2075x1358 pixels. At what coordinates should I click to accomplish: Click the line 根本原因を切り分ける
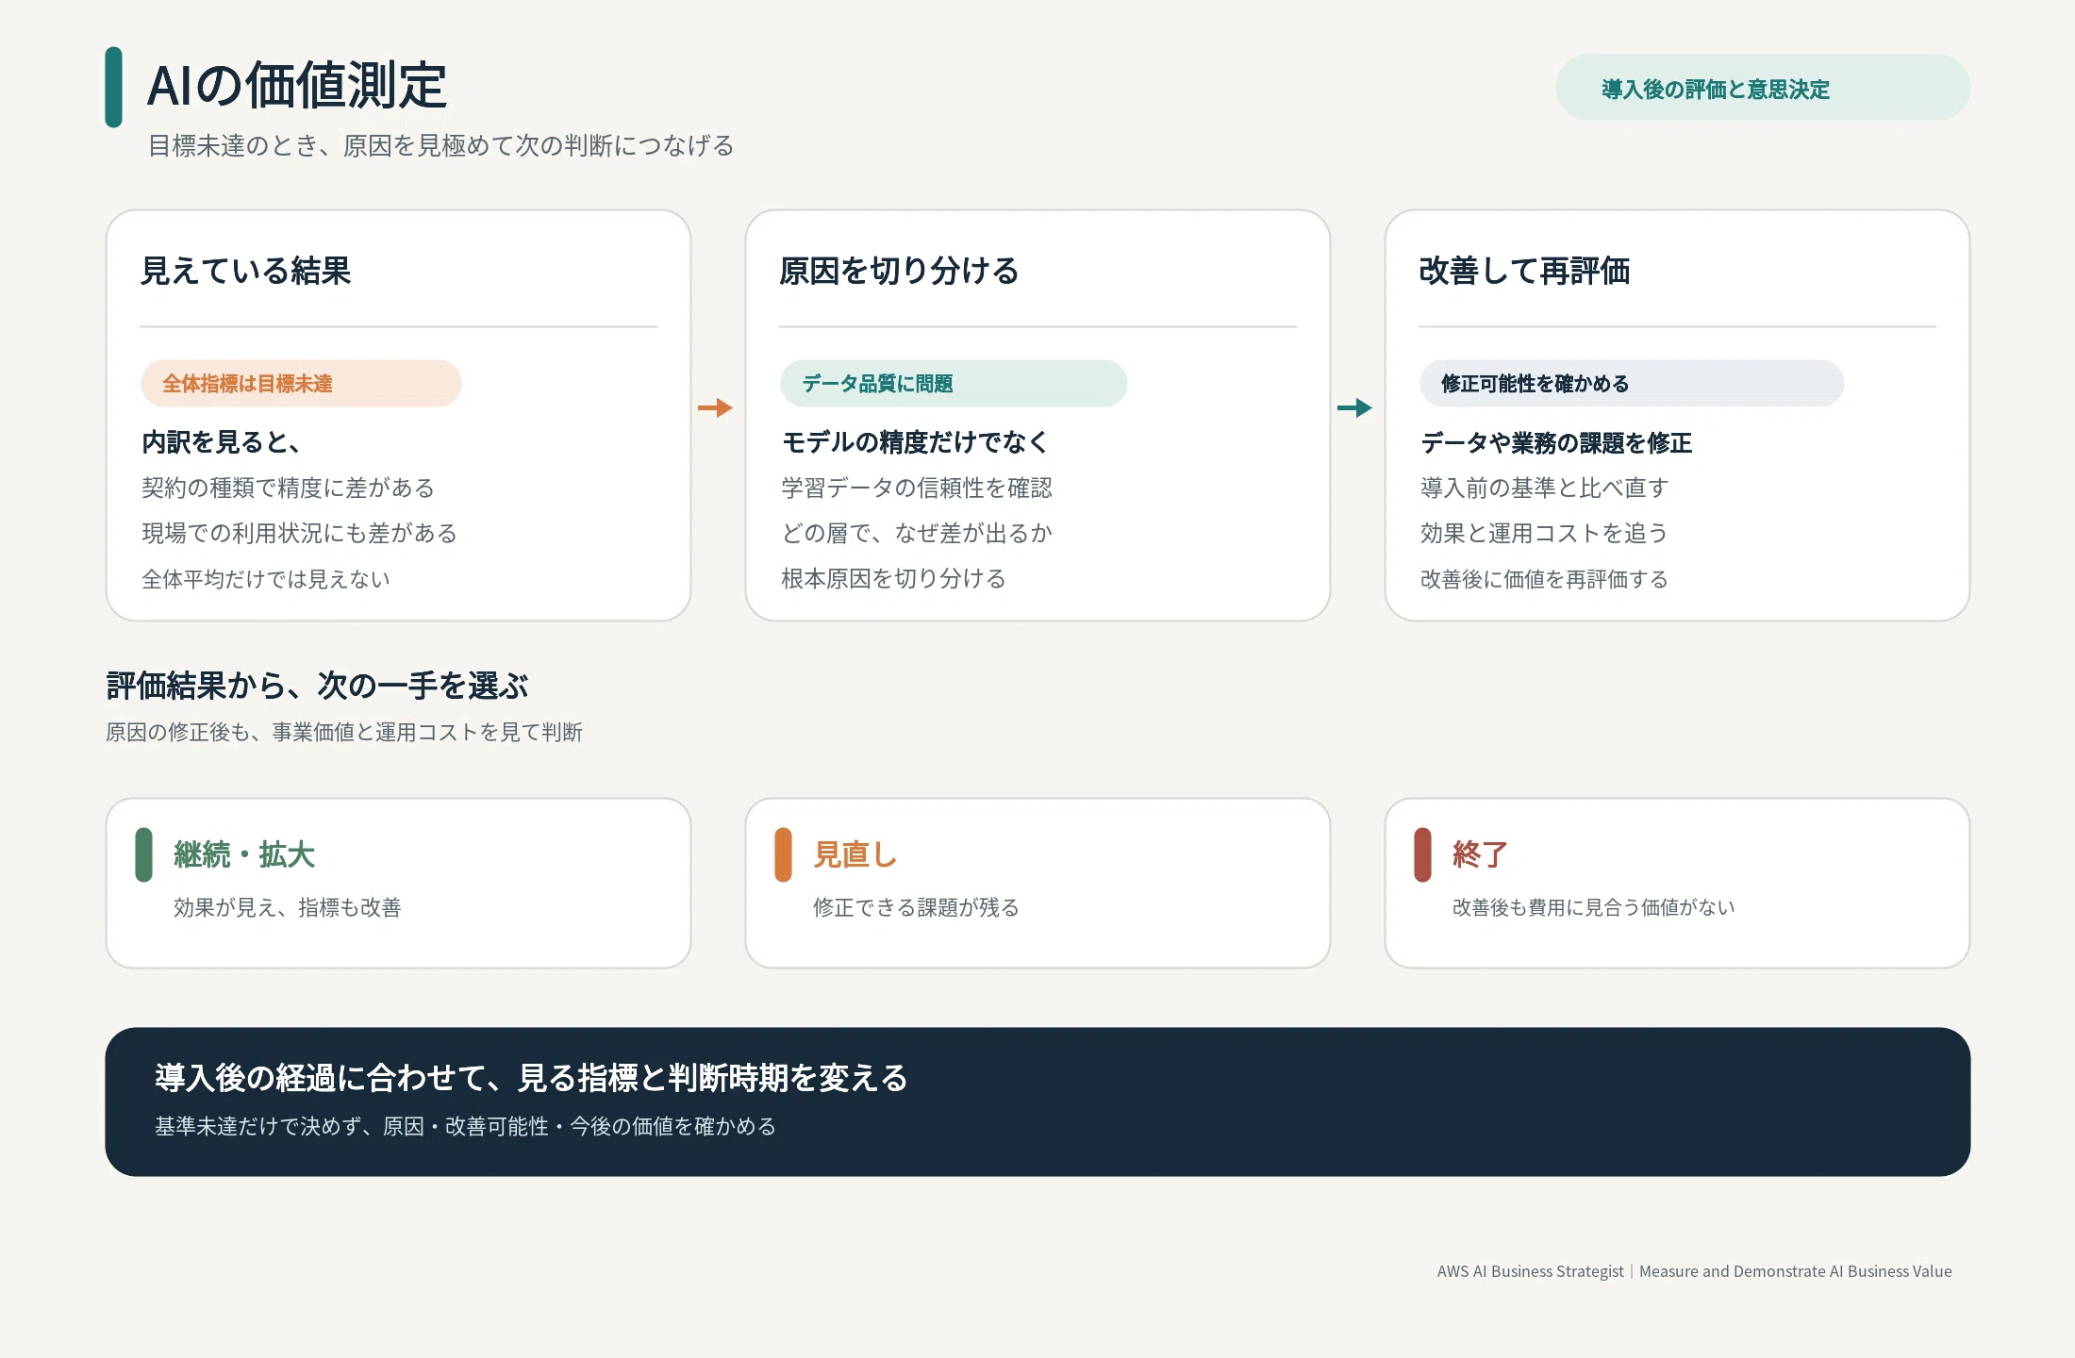click(893, 579)
